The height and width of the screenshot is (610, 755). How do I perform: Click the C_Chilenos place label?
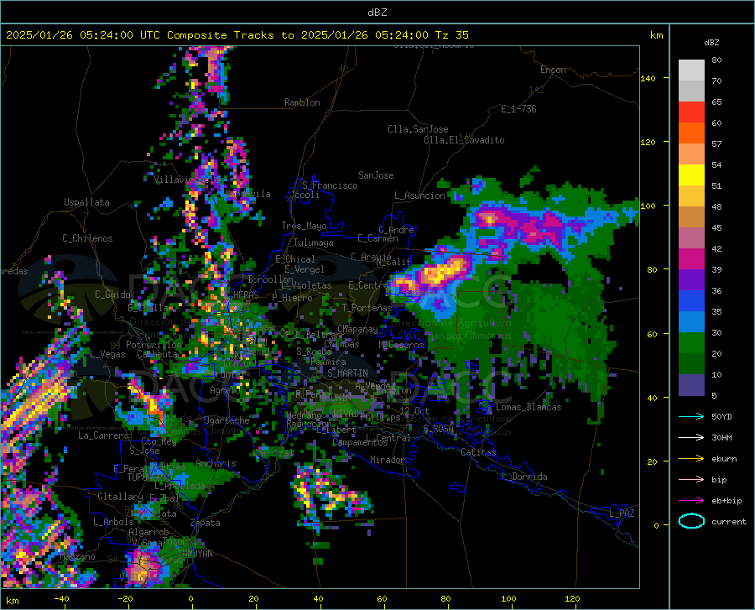pos(87,238)
